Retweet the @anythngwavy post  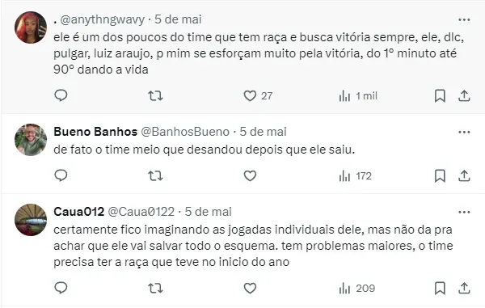point(155,96)
